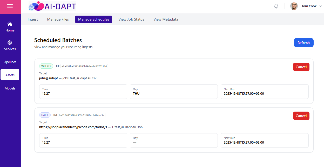This screenshot has height=167, width=324.
Task: Open Models in the sidebar
Action: pos(10,88)
